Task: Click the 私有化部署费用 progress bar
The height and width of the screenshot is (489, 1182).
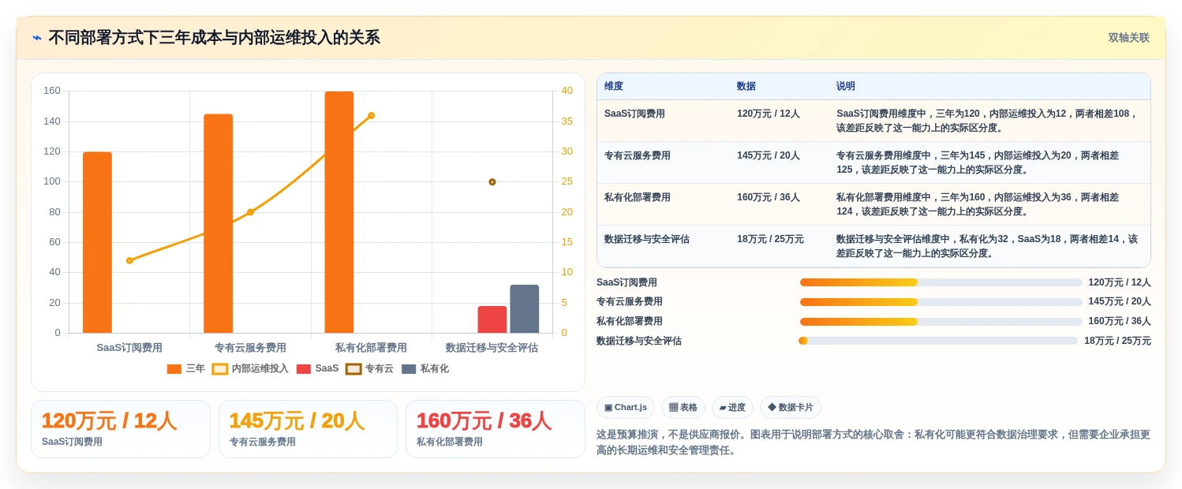Action: (x=941, y=322)
